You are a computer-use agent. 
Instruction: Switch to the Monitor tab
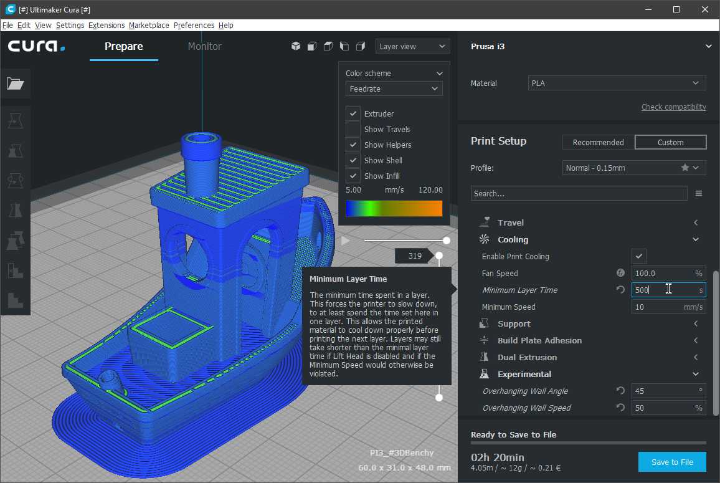pyautogui.click(x=204, y=46)
